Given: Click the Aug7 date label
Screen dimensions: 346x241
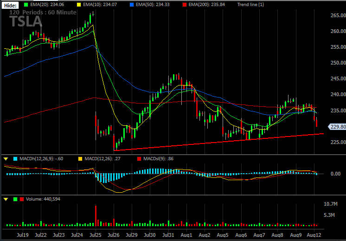Looking at the screenshot, I should point(260,235).
